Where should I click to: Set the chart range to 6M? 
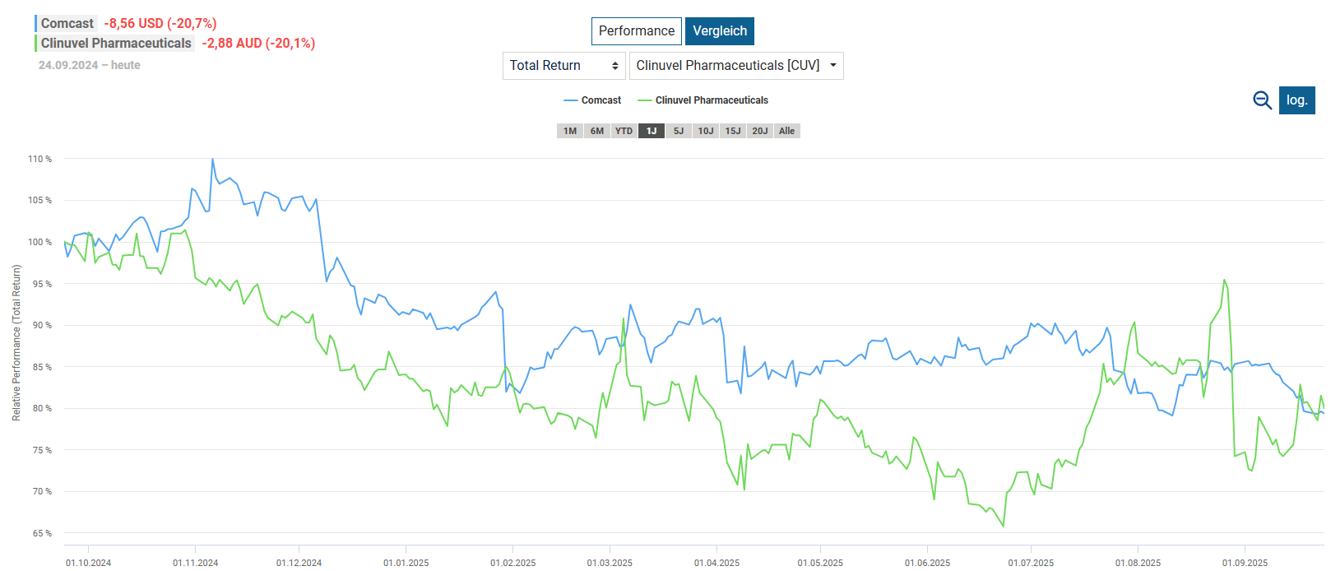tap(597, 131)
